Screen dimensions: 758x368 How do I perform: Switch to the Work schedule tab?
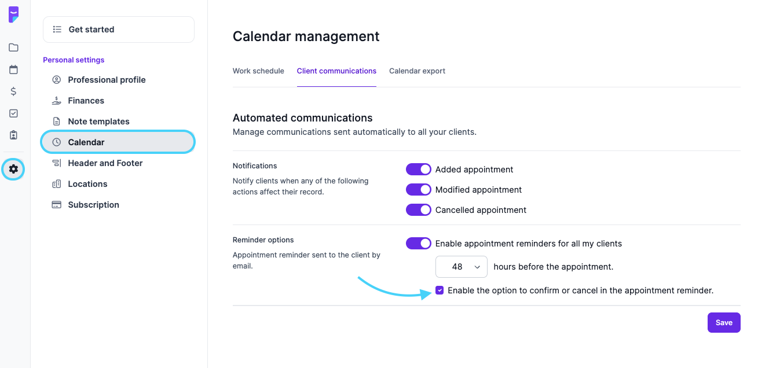tap(258, 71)
